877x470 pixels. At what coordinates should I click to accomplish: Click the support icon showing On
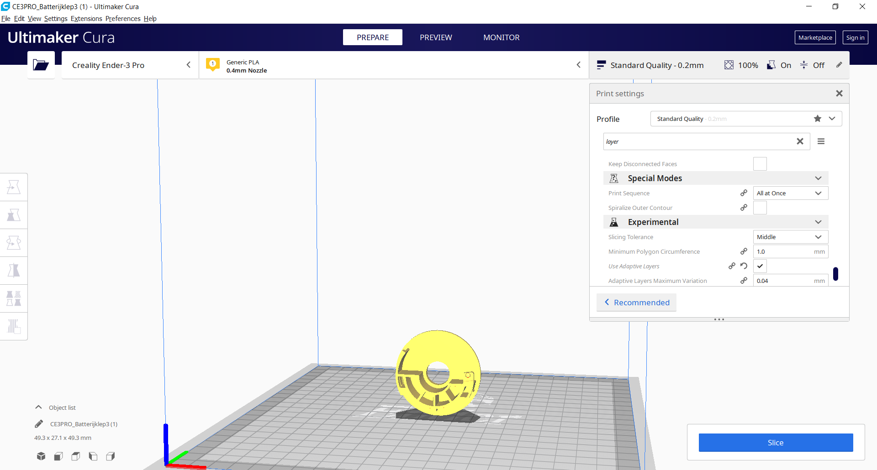[771, 65]
